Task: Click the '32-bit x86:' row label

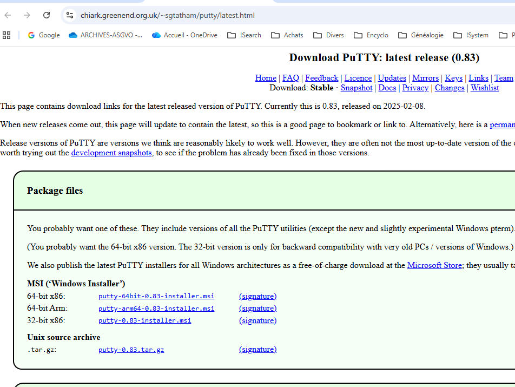Action: [46, 320]
